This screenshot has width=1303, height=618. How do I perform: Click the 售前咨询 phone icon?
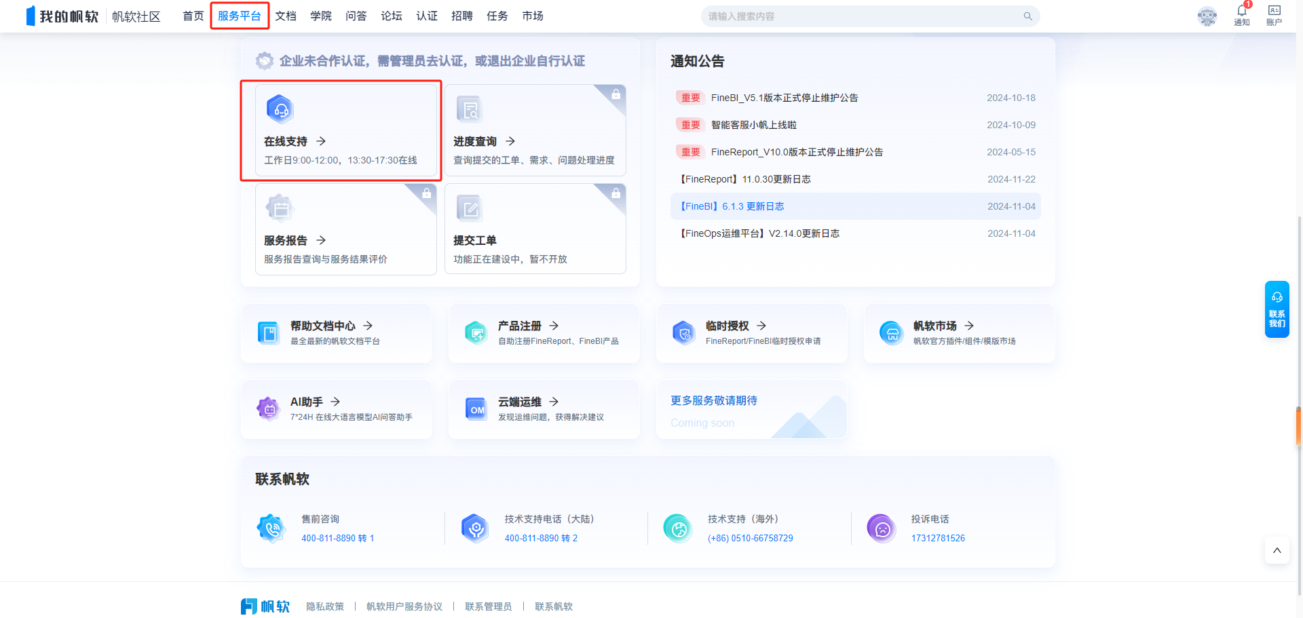click(271, 528)
